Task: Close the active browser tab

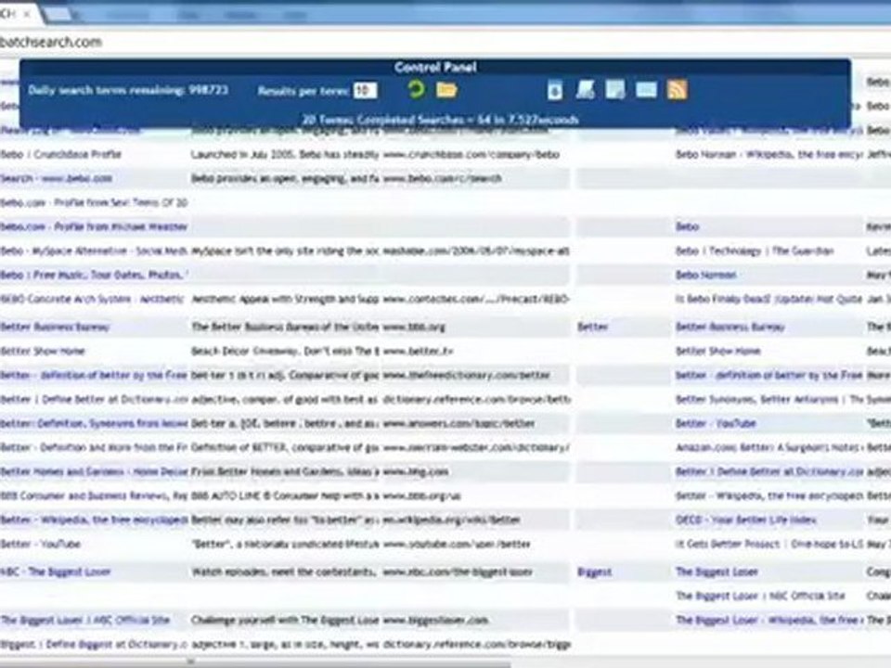Action: [26, 14]
